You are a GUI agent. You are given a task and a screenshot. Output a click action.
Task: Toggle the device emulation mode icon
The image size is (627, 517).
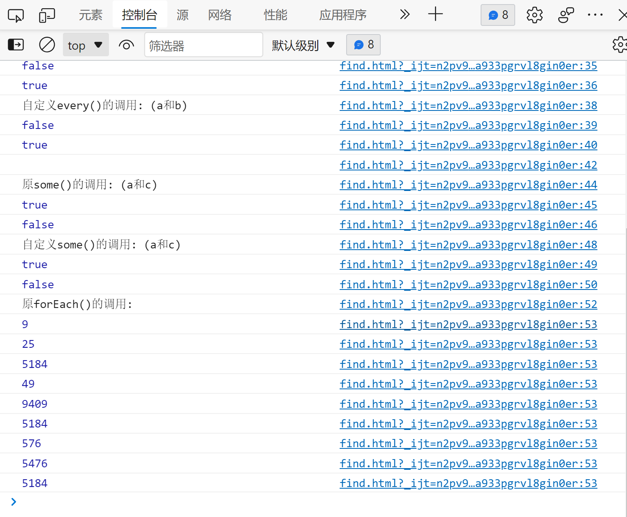[47, 15]
